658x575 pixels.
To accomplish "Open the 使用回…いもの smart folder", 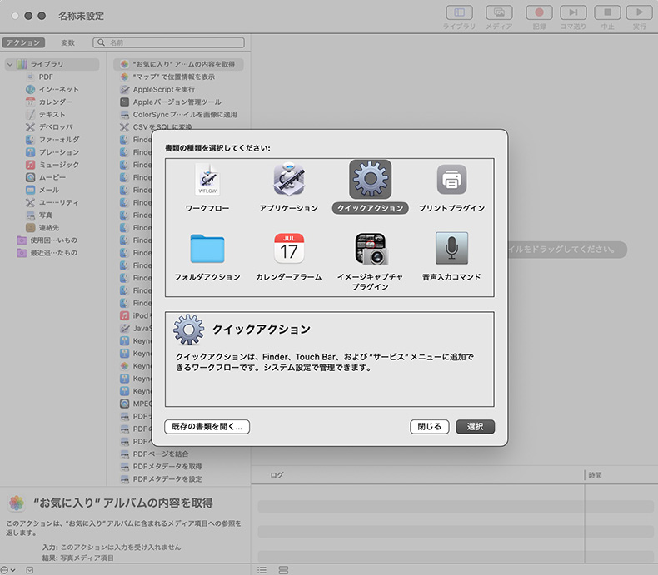I will [47, 240].
